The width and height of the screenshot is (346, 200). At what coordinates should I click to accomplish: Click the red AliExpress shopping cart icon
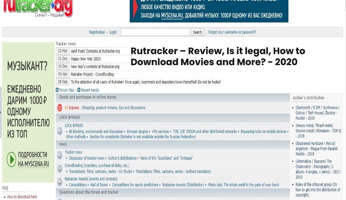point(60,108)
